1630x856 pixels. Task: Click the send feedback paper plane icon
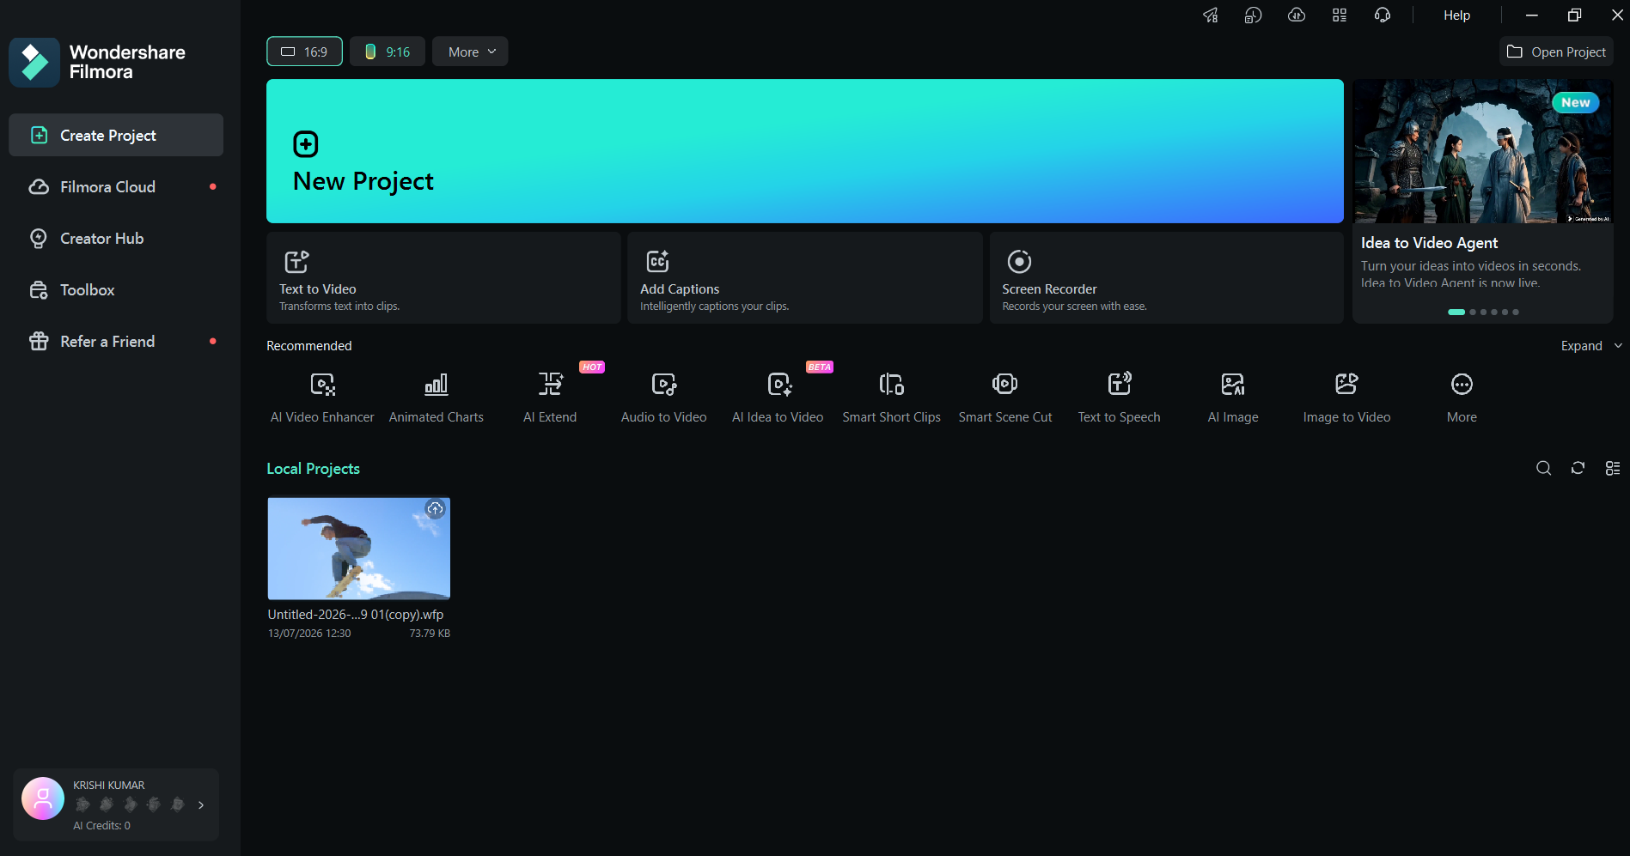point(1211,15)
